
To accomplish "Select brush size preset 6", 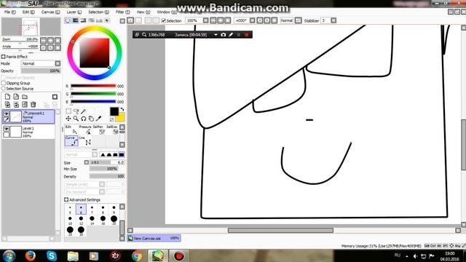I will coord(81,209).
